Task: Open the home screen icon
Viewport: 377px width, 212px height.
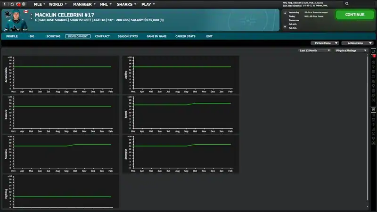Action: click(x=12, y=4)
